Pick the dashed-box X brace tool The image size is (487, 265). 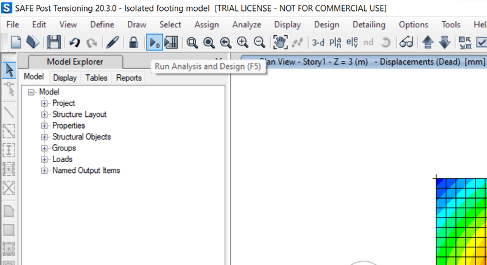click(9, 188)
